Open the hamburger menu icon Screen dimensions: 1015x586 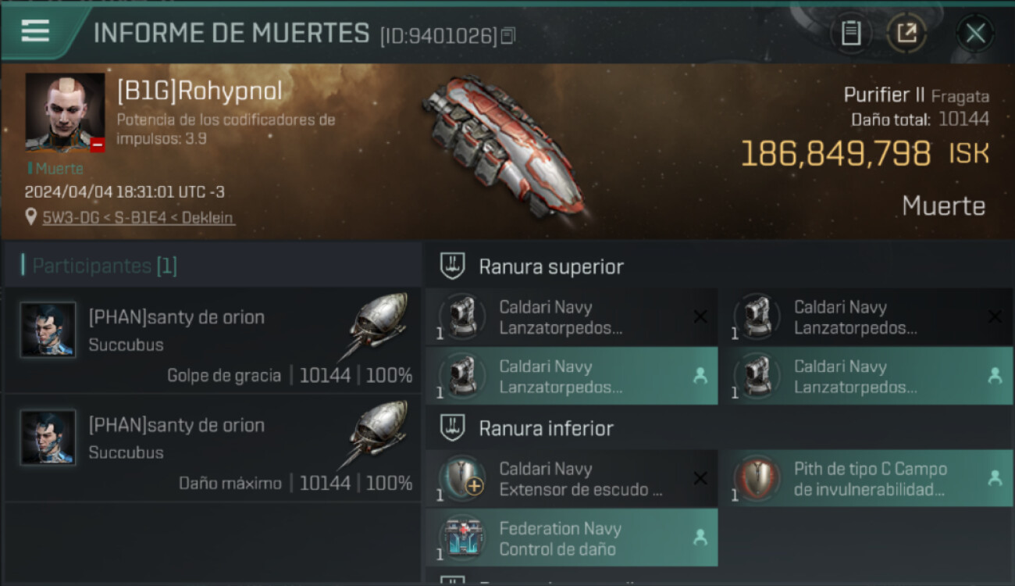(x=35, y=31)
